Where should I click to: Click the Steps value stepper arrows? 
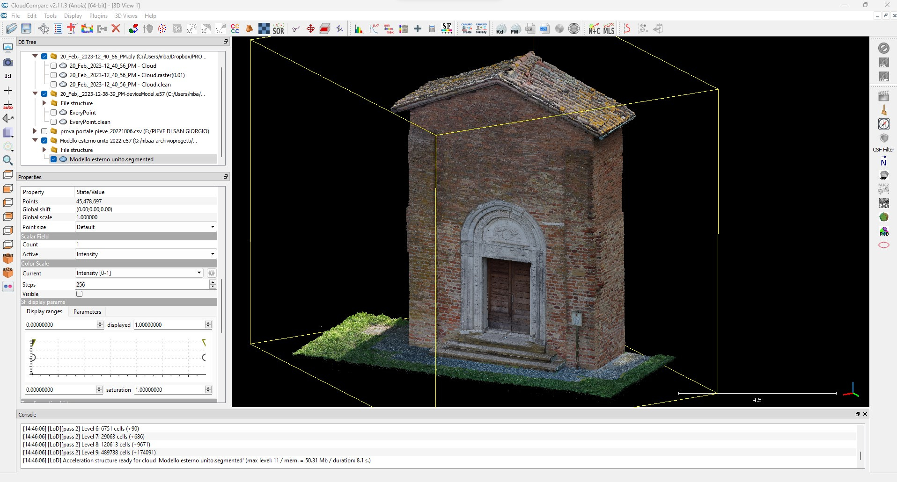(213, 284)
